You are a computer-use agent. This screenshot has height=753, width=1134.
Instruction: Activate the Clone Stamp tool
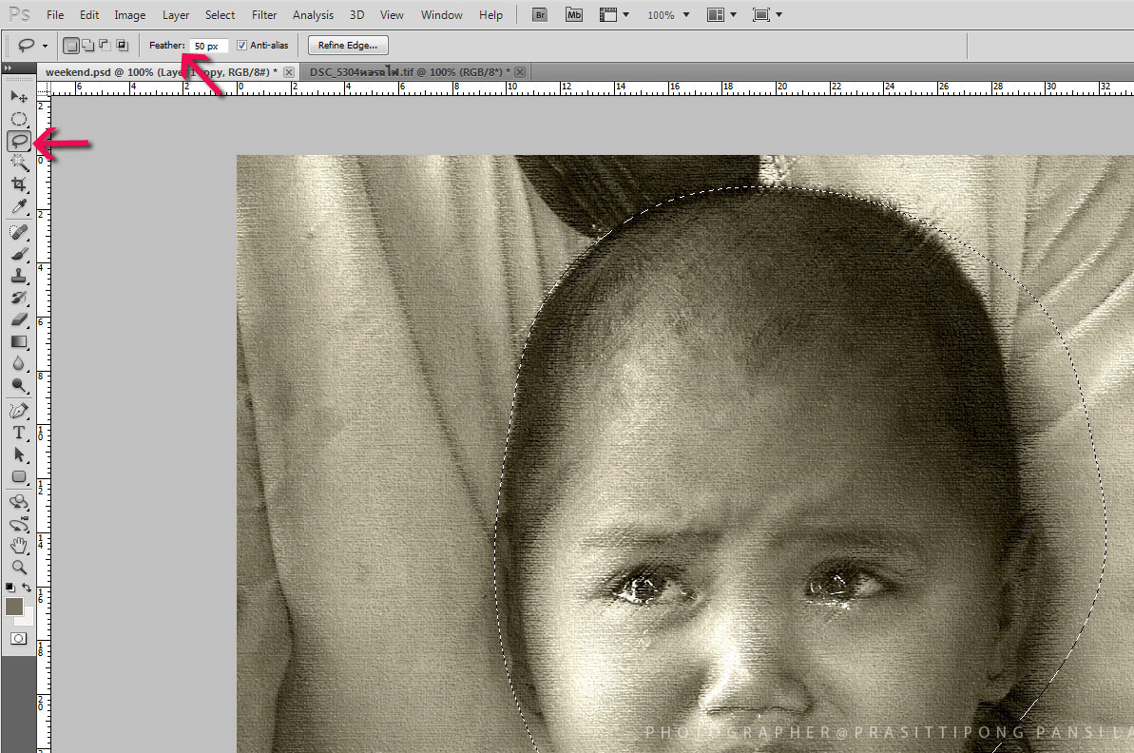[x=18, y=276]
